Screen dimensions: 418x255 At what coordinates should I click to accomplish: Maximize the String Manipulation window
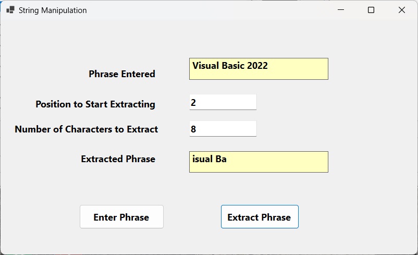(371, 10)
